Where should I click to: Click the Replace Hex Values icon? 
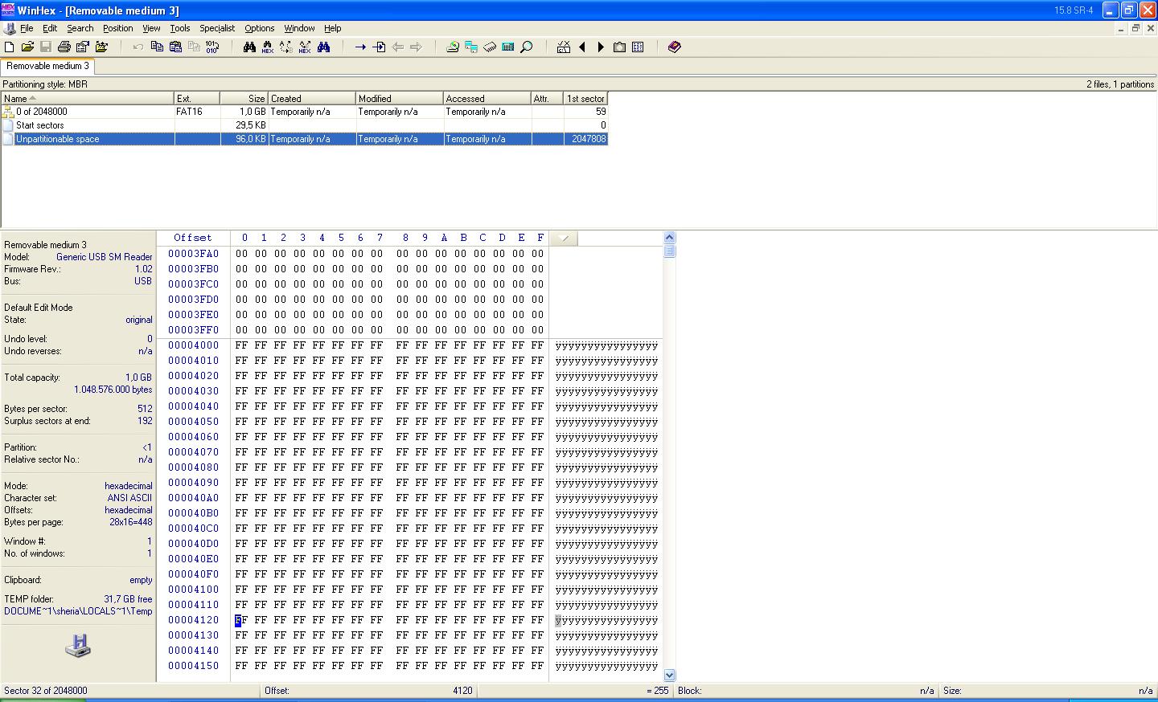tap(305, 47)
